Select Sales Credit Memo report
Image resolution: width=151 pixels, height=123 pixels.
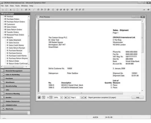pyautogui.click(x=16, y=45)
